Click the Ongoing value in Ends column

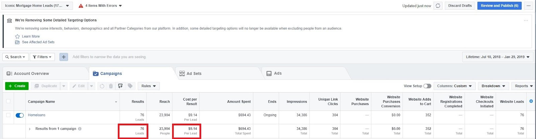pos(270,115)
